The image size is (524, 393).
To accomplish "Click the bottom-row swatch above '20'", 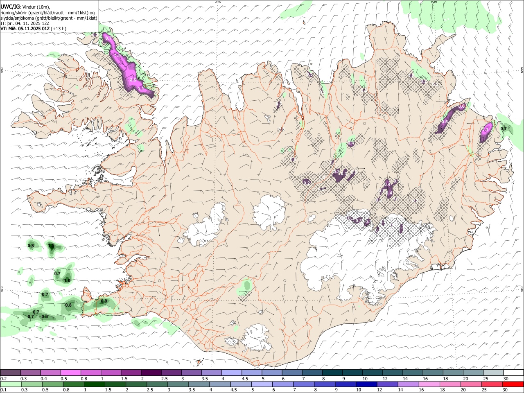I will pyautogui.click(x=471, y=384).
